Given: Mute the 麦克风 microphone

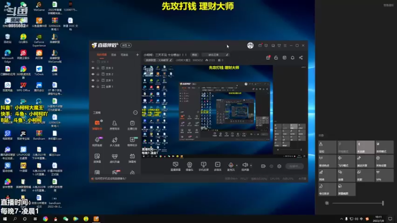Looking at the screenshot, I should [x=231, y=167].
